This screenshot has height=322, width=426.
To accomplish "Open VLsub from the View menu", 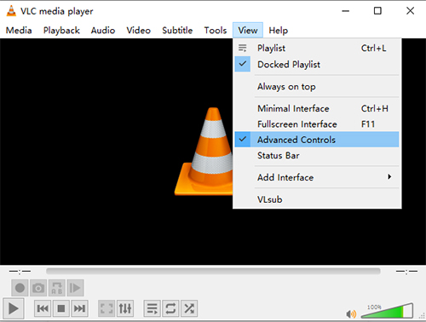I will pyautogui.click(x=317, y=199).
